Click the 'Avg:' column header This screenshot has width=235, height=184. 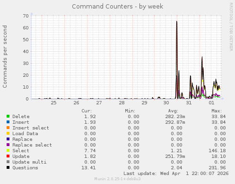tap(173, 111)
